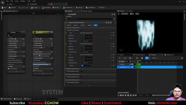Switch to the Curves tab
The width and height of the screenshot is (186, 105).
(x=121, y=55)
